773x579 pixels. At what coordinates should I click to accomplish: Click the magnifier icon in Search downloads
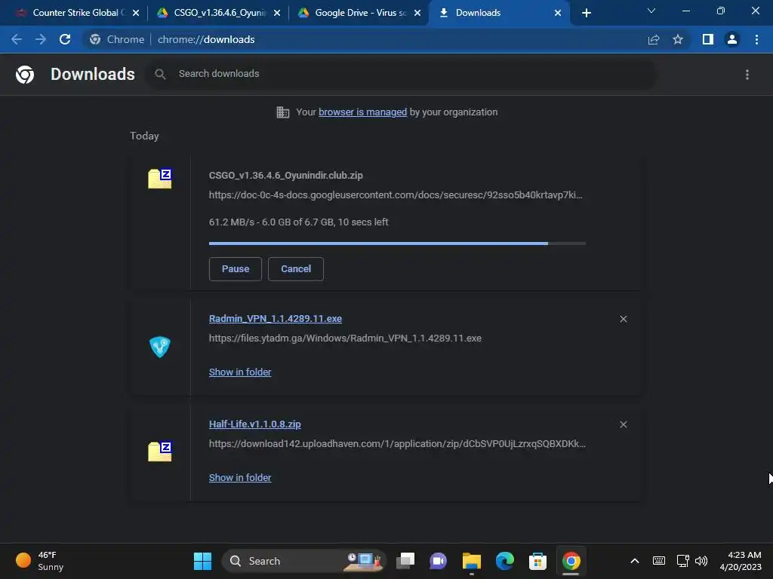pos(160,74)
